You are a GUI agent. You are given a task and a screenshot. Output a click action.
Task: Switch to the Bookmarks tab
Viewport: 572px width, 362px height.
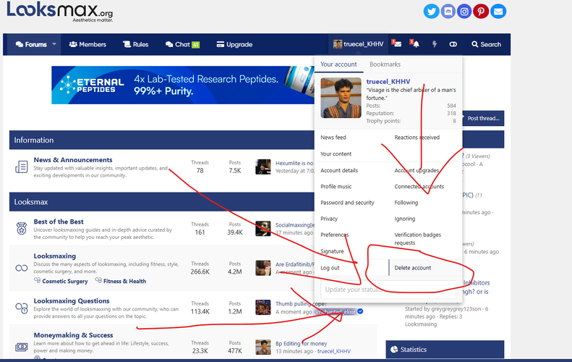pyautogui.click(x=385, y=64)
